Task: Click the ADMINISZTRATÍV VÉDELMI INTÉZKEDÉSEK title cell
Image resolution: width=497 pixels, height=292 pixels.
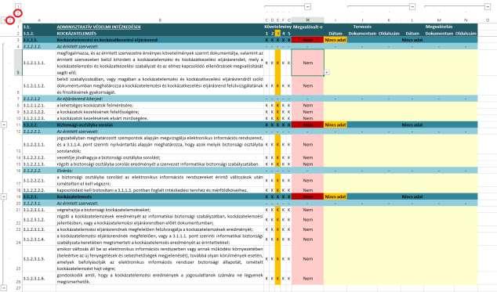Action: click(x=160, y=27)
